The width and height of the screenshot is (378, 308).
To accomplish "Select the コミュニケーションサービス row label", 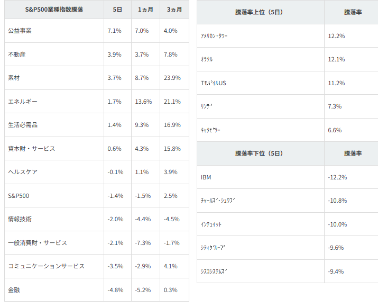I will 47,266.
